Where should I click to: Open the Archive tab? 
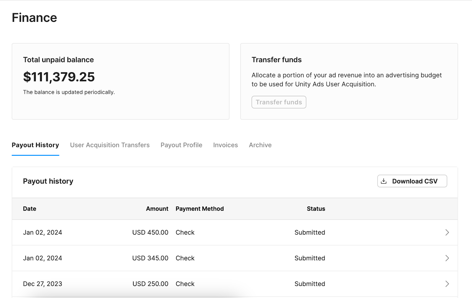[x=260, y=145]
